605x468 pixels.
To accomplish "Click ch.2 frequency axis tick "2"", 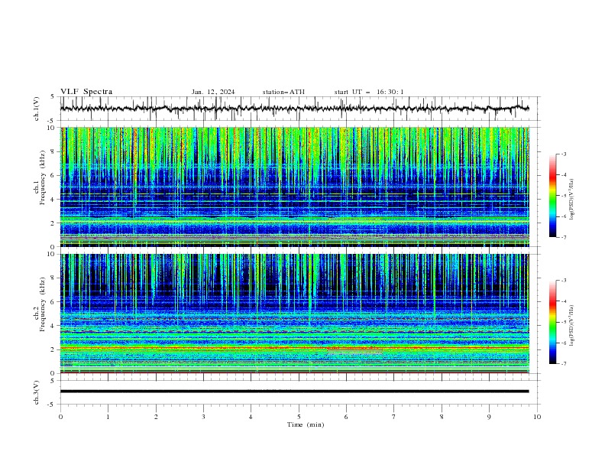I will (x=53, y=349).
